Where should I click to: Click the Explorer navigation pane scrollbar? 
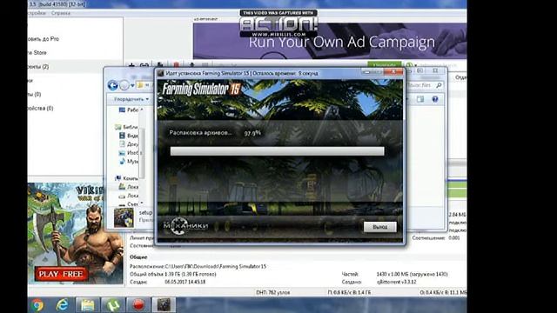[x=142, y=153]
